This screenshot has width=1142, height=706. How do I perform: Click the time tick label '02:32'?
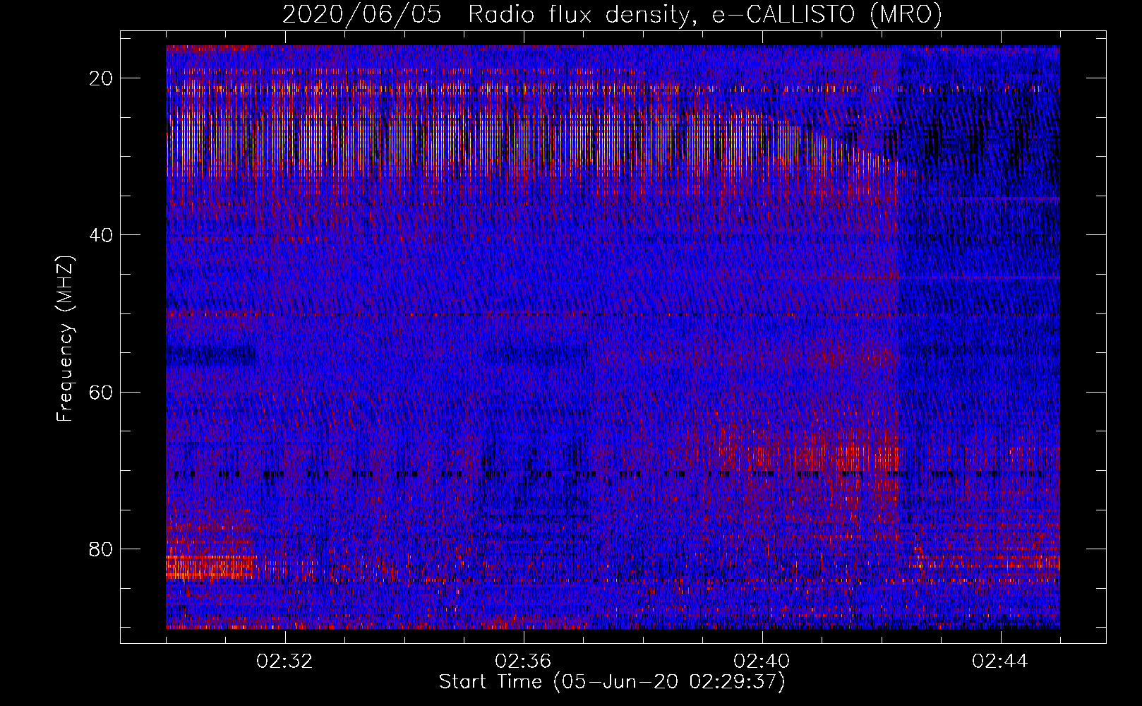pos(285,662)
